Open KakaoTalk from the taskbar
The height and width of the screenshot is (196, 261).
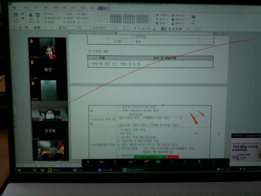pyautogui.click(x=54, y=170)
